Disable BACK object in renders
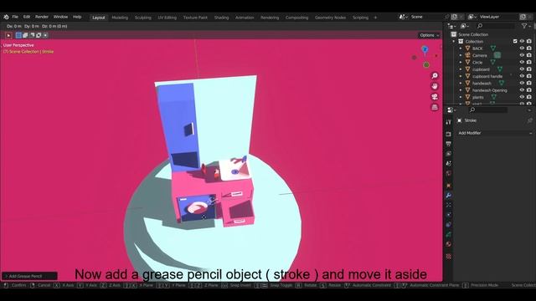536x301 pixels. 529,48
